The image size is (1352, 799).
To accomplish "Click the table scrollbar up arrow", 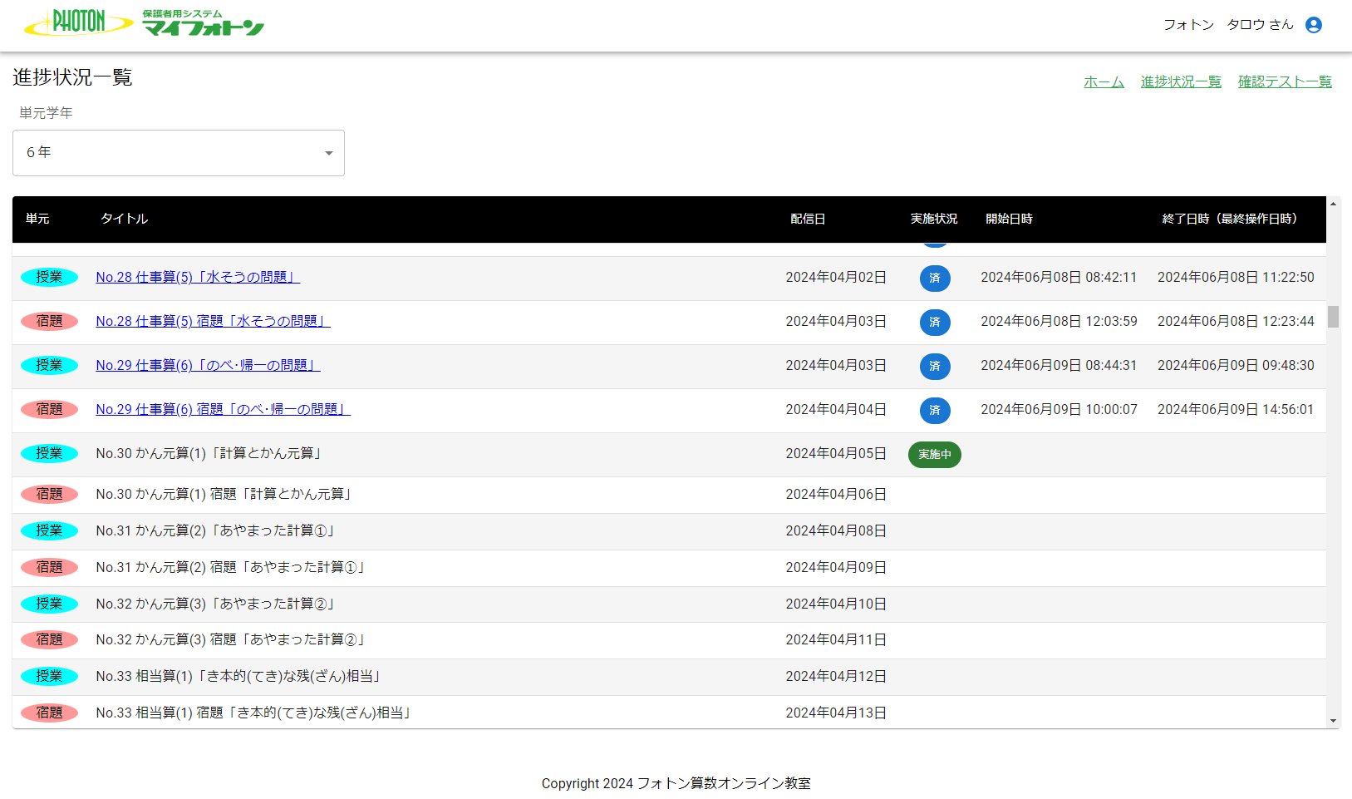I will click(x=1333, y=204).
